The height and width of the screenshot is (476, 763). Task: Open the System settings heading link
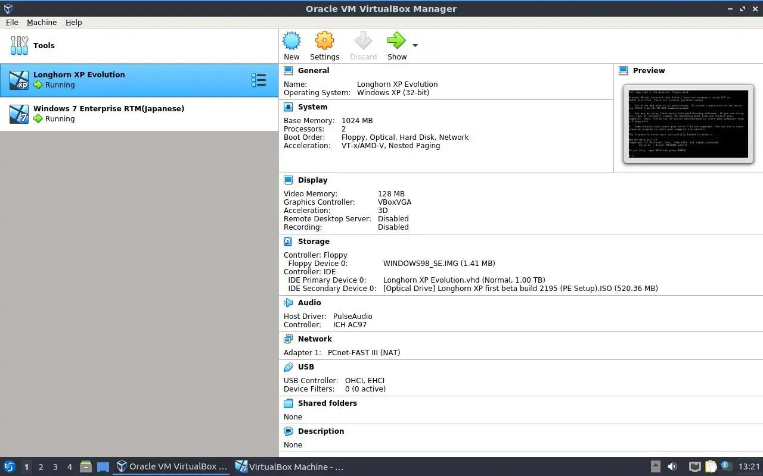click(313, 107)
